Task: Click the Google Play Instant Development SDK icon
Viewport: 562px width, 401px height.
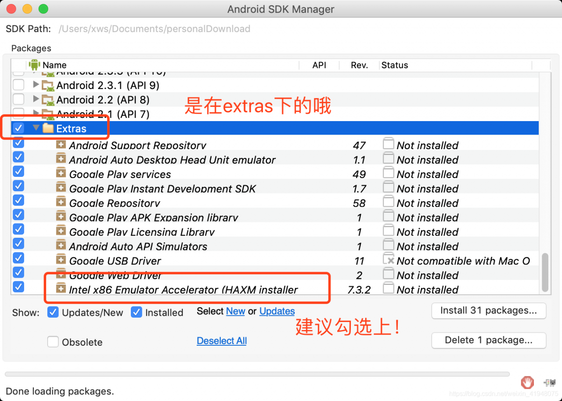Action: point(61,188)
